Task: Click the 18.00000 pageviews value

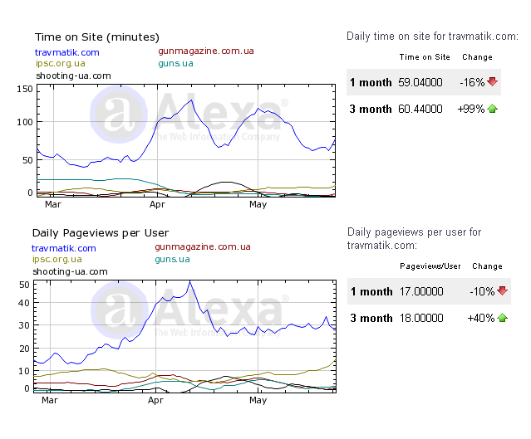Action: 421,319
